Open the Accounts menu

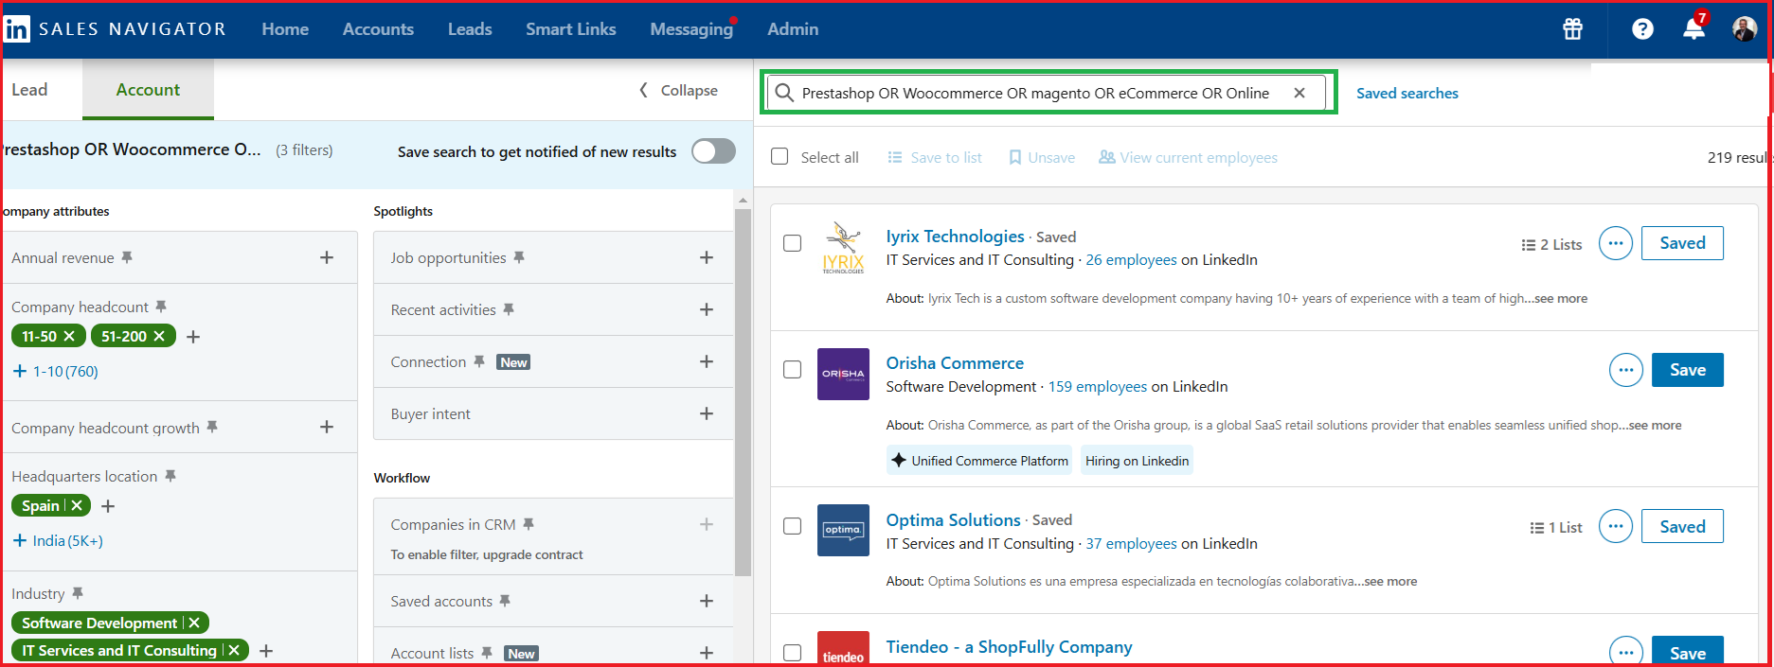point(378,29)
